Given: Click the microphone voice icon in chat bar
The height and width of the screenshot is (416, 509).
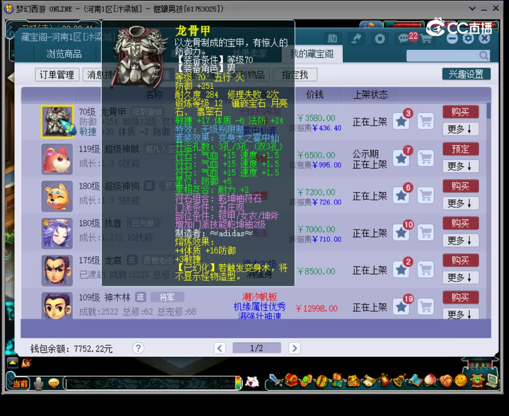Looking at the screenshot, I should (x=39, y=383).
